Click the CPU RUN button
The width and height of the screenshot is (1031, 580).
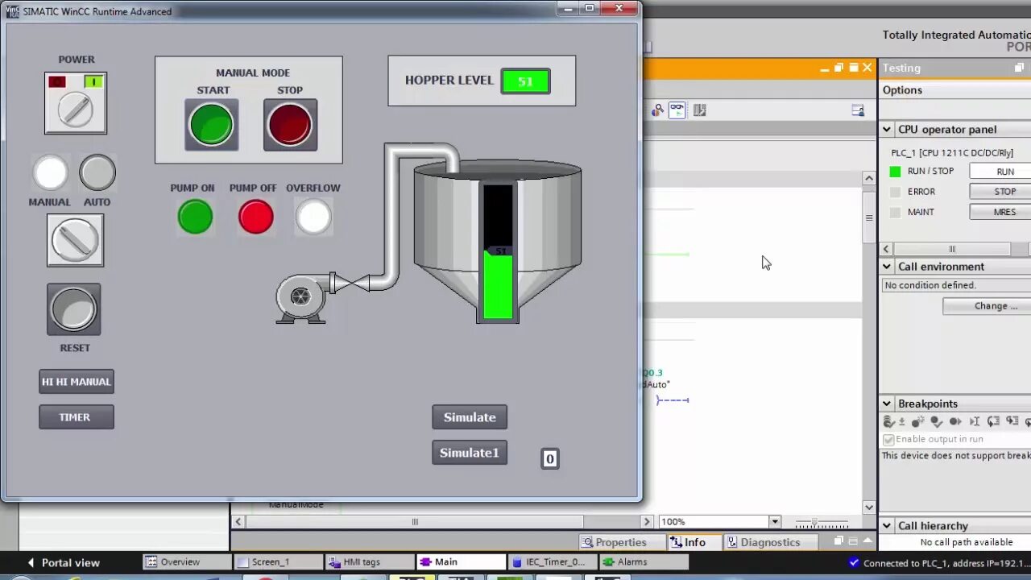[x=1000, y=172]
